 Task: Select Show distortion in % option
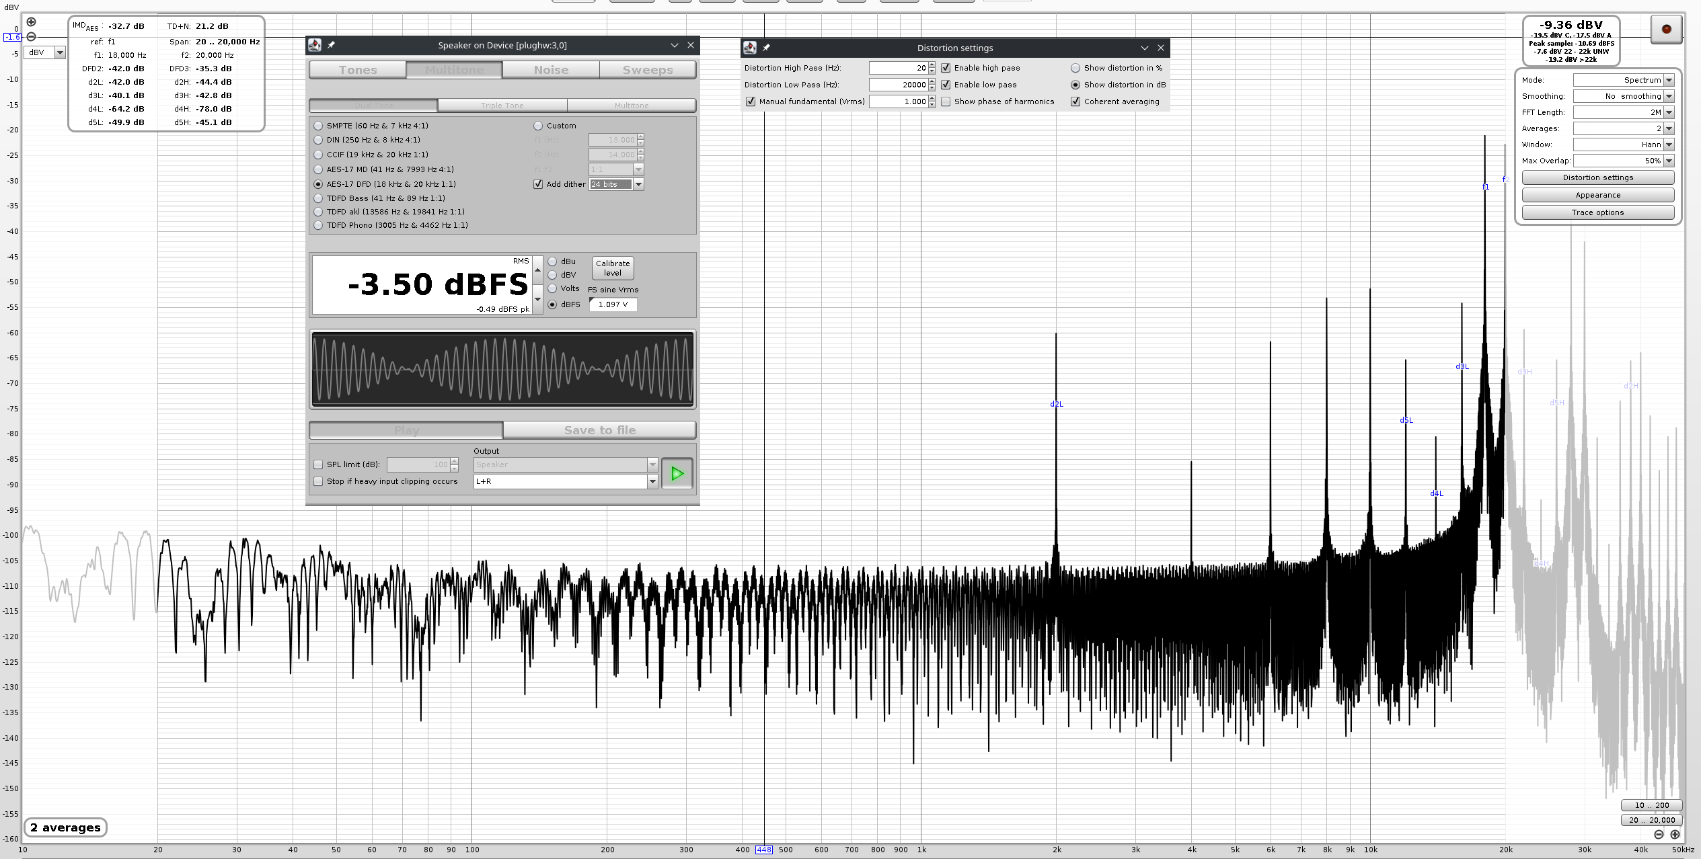[1075, 68]
